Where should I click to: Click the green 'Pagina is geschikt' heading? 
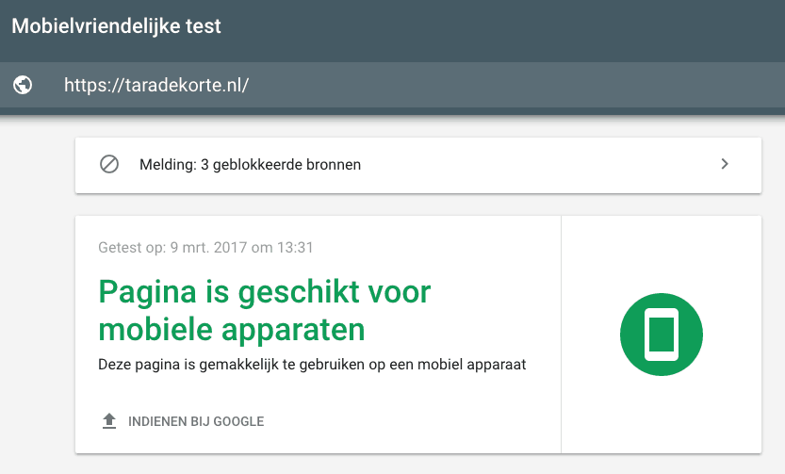click(264, 292)
